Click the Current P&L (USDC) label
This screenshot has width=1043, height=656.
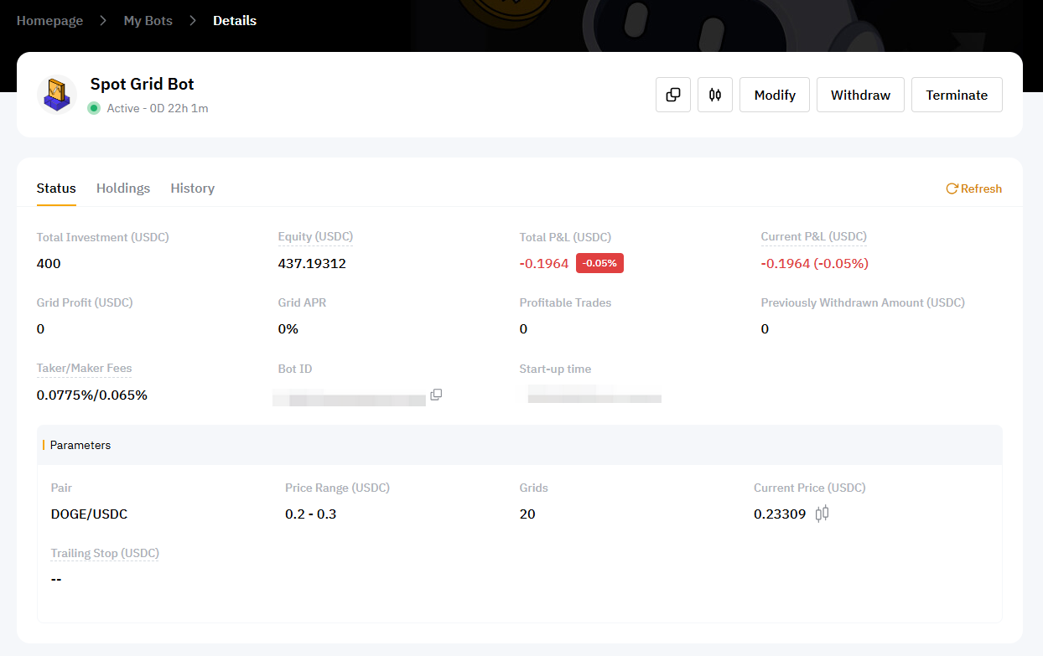tap(813, 237)
